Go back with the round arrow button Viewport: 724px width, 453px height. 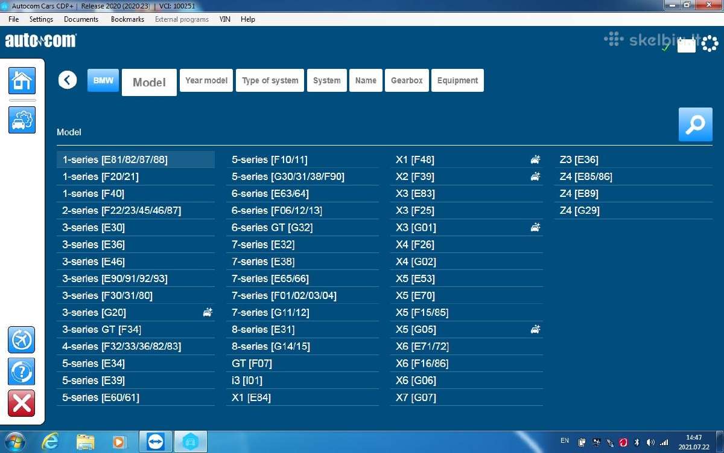tap(68, 80)
